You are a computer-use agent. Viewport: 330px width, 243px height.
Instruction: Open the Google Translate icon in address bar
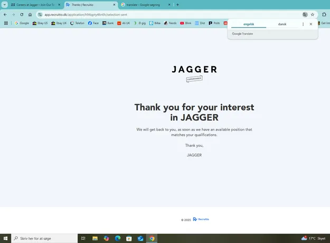(x=305, y=15)
